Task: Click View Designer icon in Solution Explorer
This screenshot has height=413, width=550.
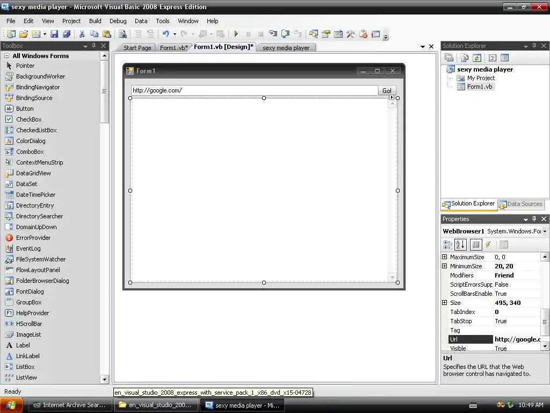Action: (504, 58)
